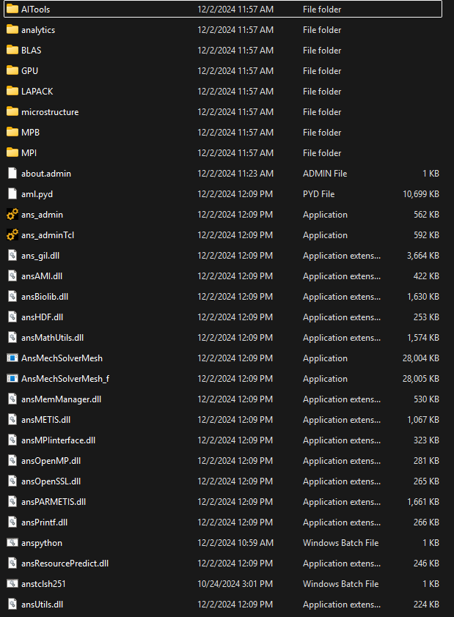This screenshot has height=617, width=454.
Task: Click File folder type in microstructure row
Action: click(322, 112)
